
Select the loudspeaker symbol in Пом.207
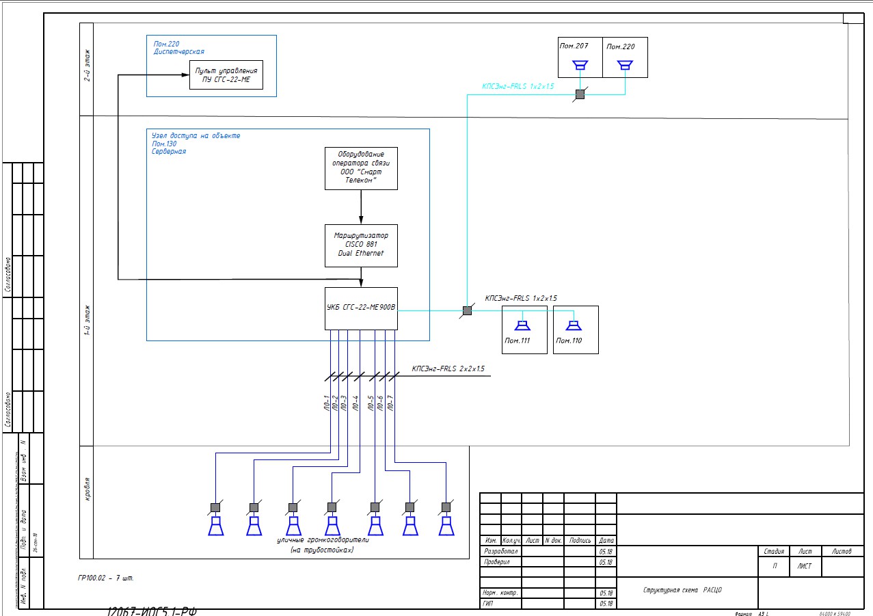pos(580,65)
